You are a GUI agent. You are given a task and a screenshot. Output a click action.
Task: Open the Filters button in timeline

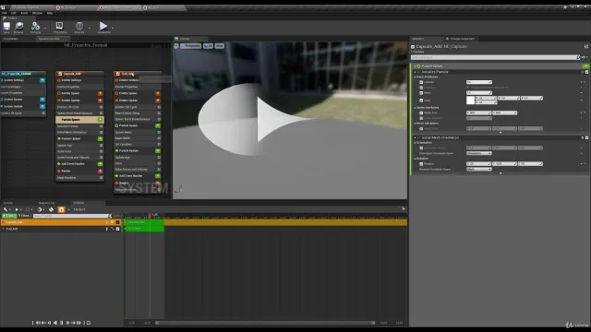[x=25, y=216]
